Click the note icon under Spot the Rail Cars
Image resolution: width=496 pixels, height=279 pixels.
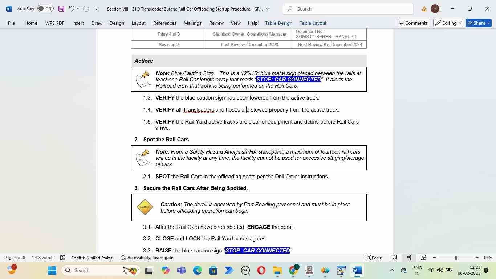[143, 158]
